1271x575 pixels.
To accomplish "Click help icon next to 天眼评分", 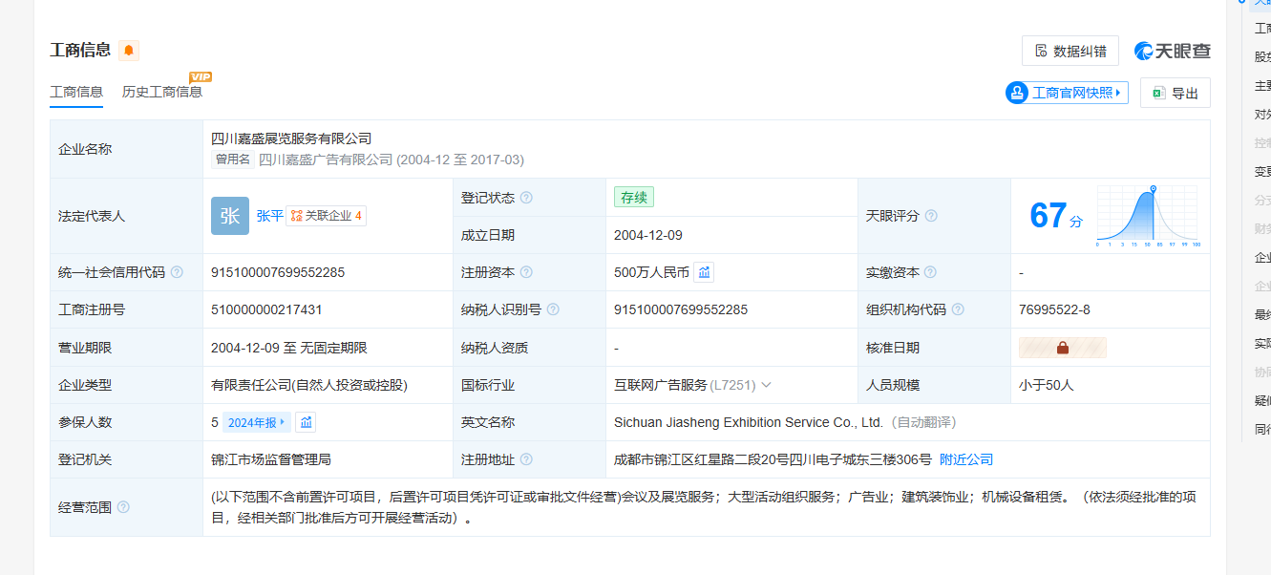I will [931, 216].
